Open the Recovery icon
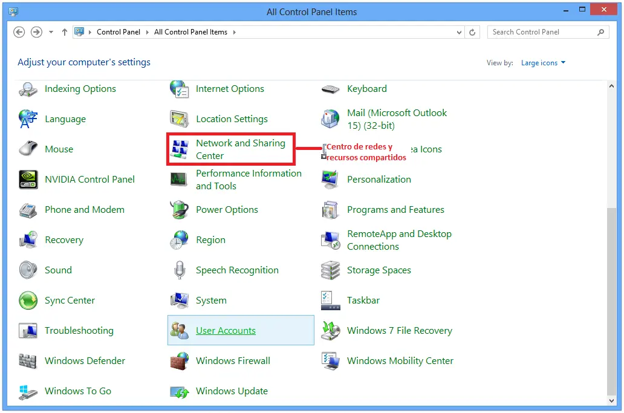 click(x=28, y=240)
